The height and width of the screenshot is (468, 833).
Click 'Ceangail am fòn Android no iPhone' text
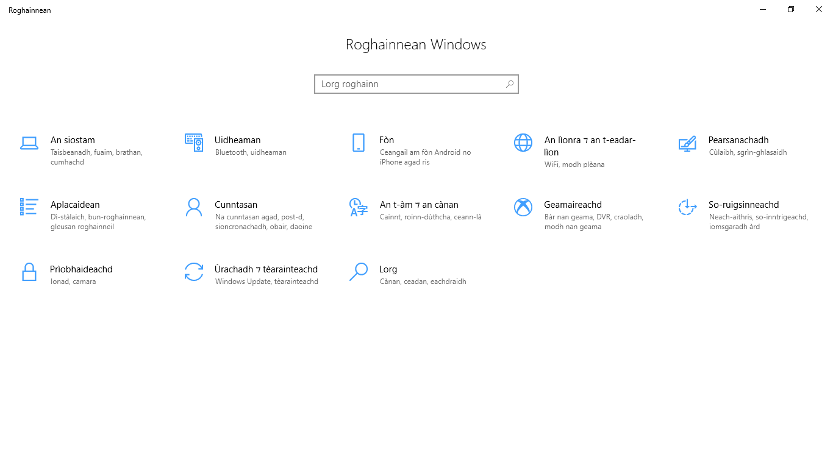pos(425,157)
